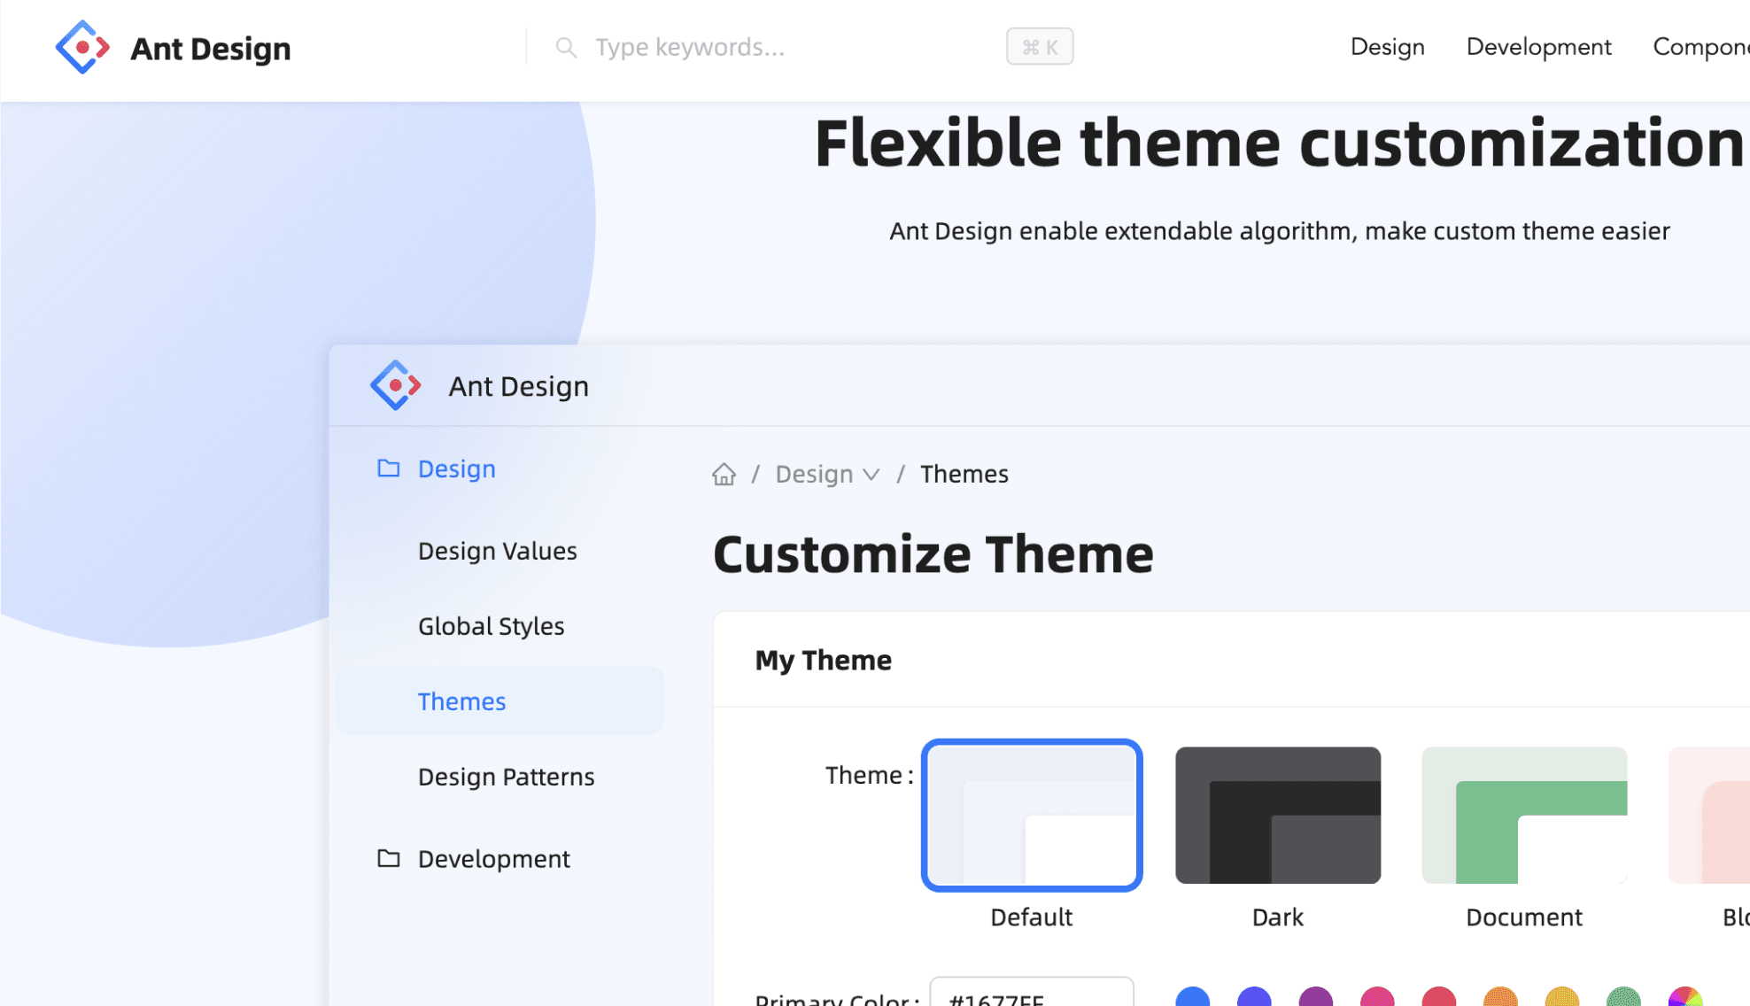Open the Themes sidebar item
Screen dimensions: 1750x1006
point(461,701)
